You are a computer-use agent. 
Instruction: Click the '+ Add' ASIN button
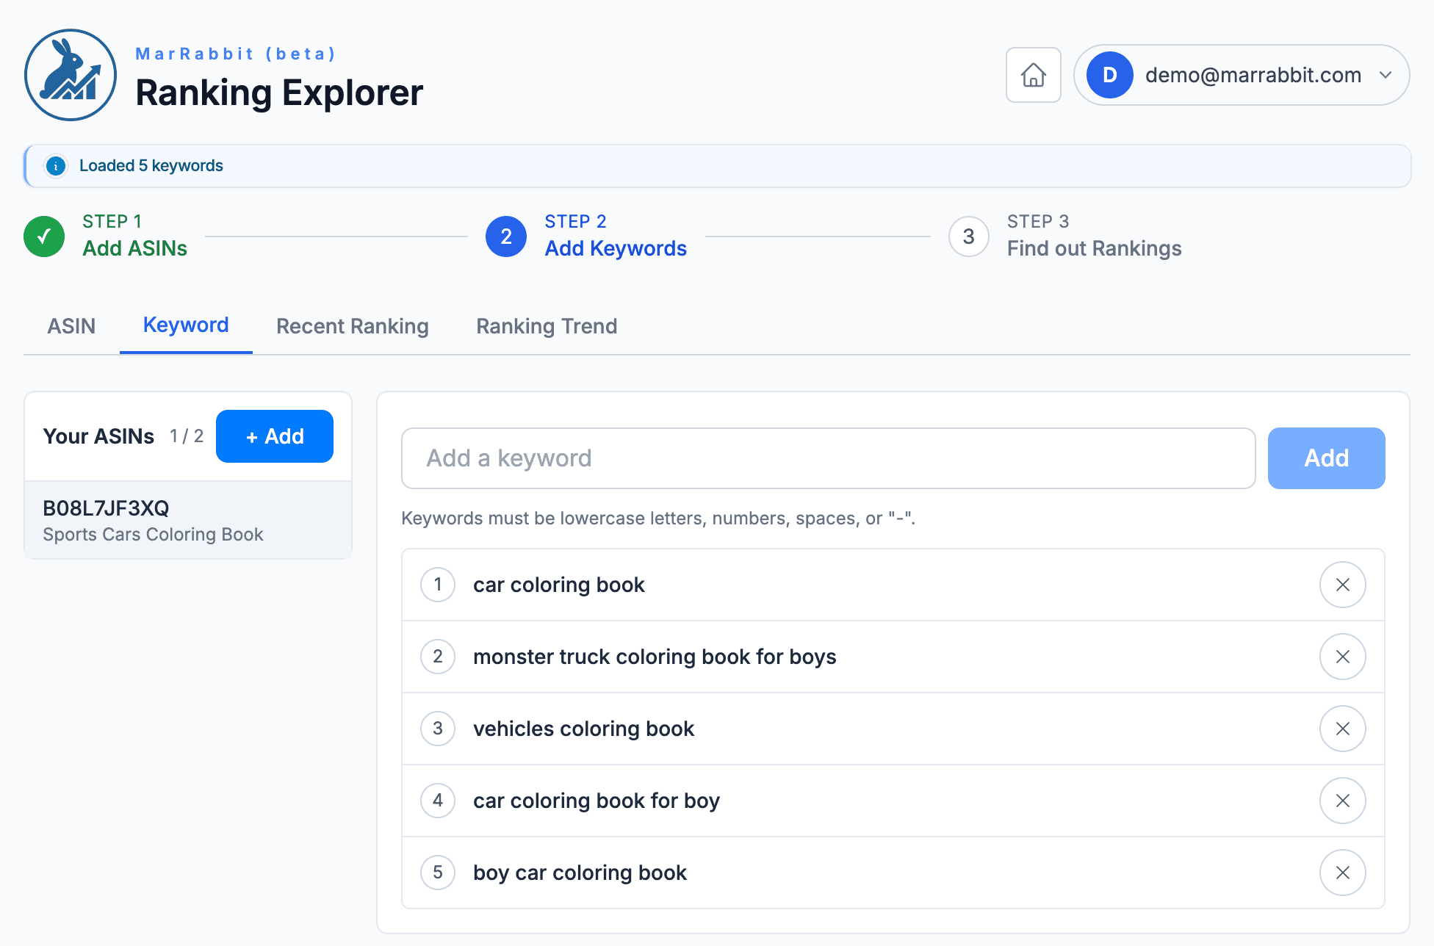tap(274, 436)
